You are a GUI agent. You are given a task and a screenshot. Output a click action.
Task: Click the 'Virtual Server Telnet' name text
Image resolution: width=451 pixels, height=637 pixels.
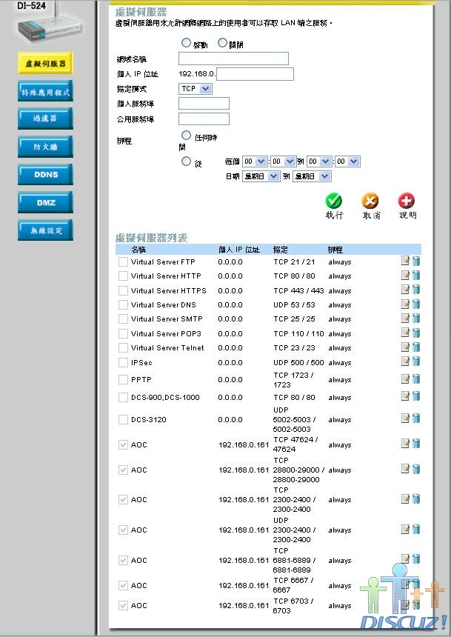[x=167, y=347]
